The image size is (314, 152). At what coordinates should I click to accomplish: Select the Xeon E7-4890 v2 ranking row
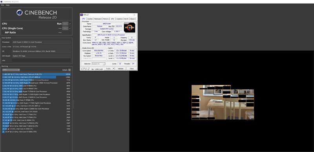point(36,77)
